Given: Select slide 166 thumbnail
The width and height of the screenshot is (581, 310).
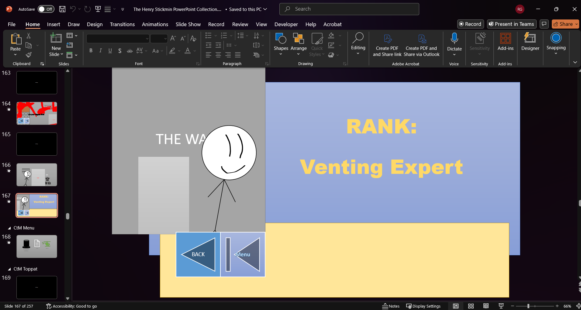Looking at the screenshot, I should point(37,175).
